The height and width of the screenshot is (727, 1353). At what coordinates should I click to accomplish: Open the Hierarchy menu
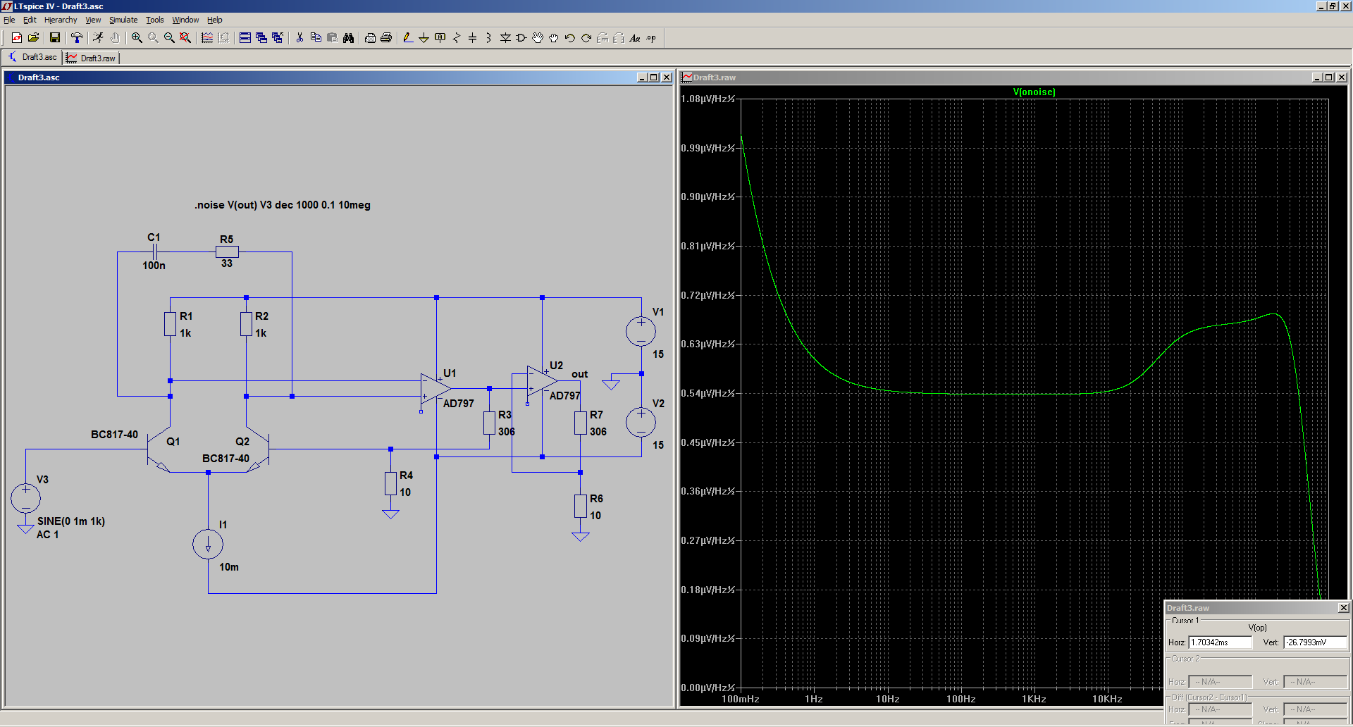pos(61,20)
